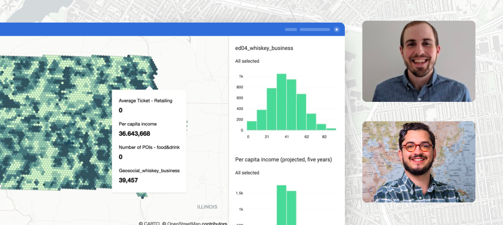Click the '82' x-axis label
Screen dimensions: 503x225
coord(324,137)
